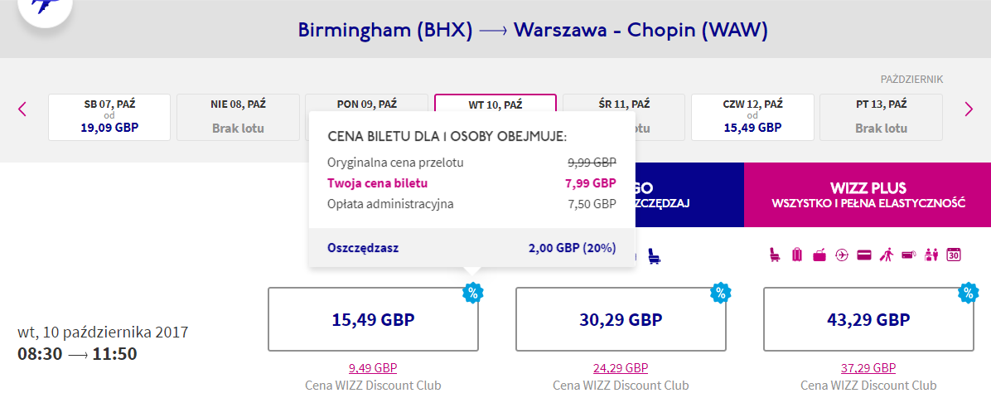Open the 37,29 GBP Discount Club price link

[x=868, y=367]
